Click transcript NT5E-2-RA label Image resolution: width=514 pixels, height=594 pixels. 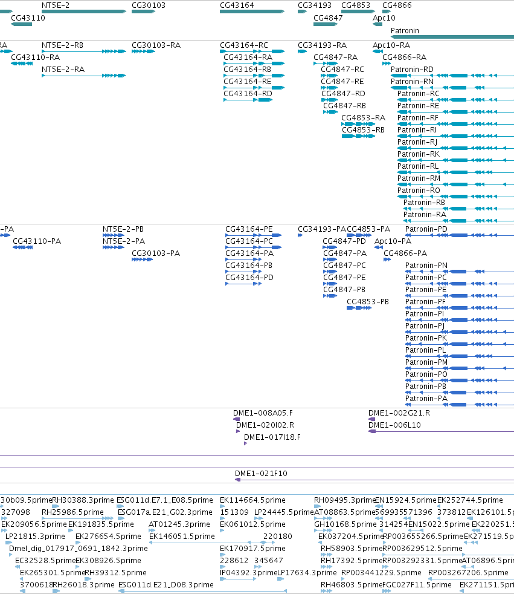[63, 70]
